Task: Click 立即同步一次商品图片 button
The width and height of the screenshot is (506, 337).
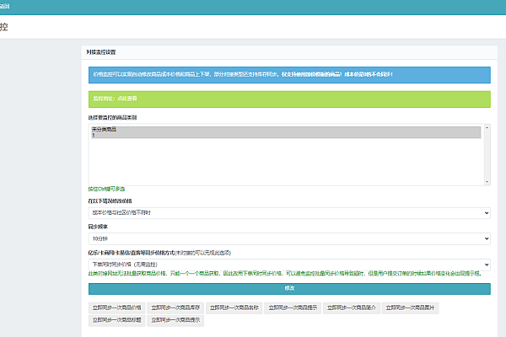Action: (x=409, y=308)
